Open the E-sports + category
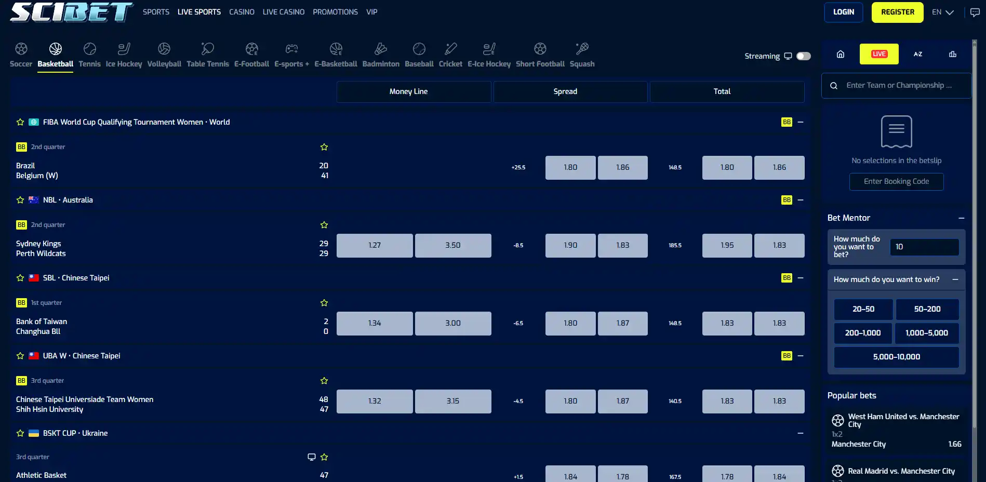Screen dimensions: 986x482 291,55
